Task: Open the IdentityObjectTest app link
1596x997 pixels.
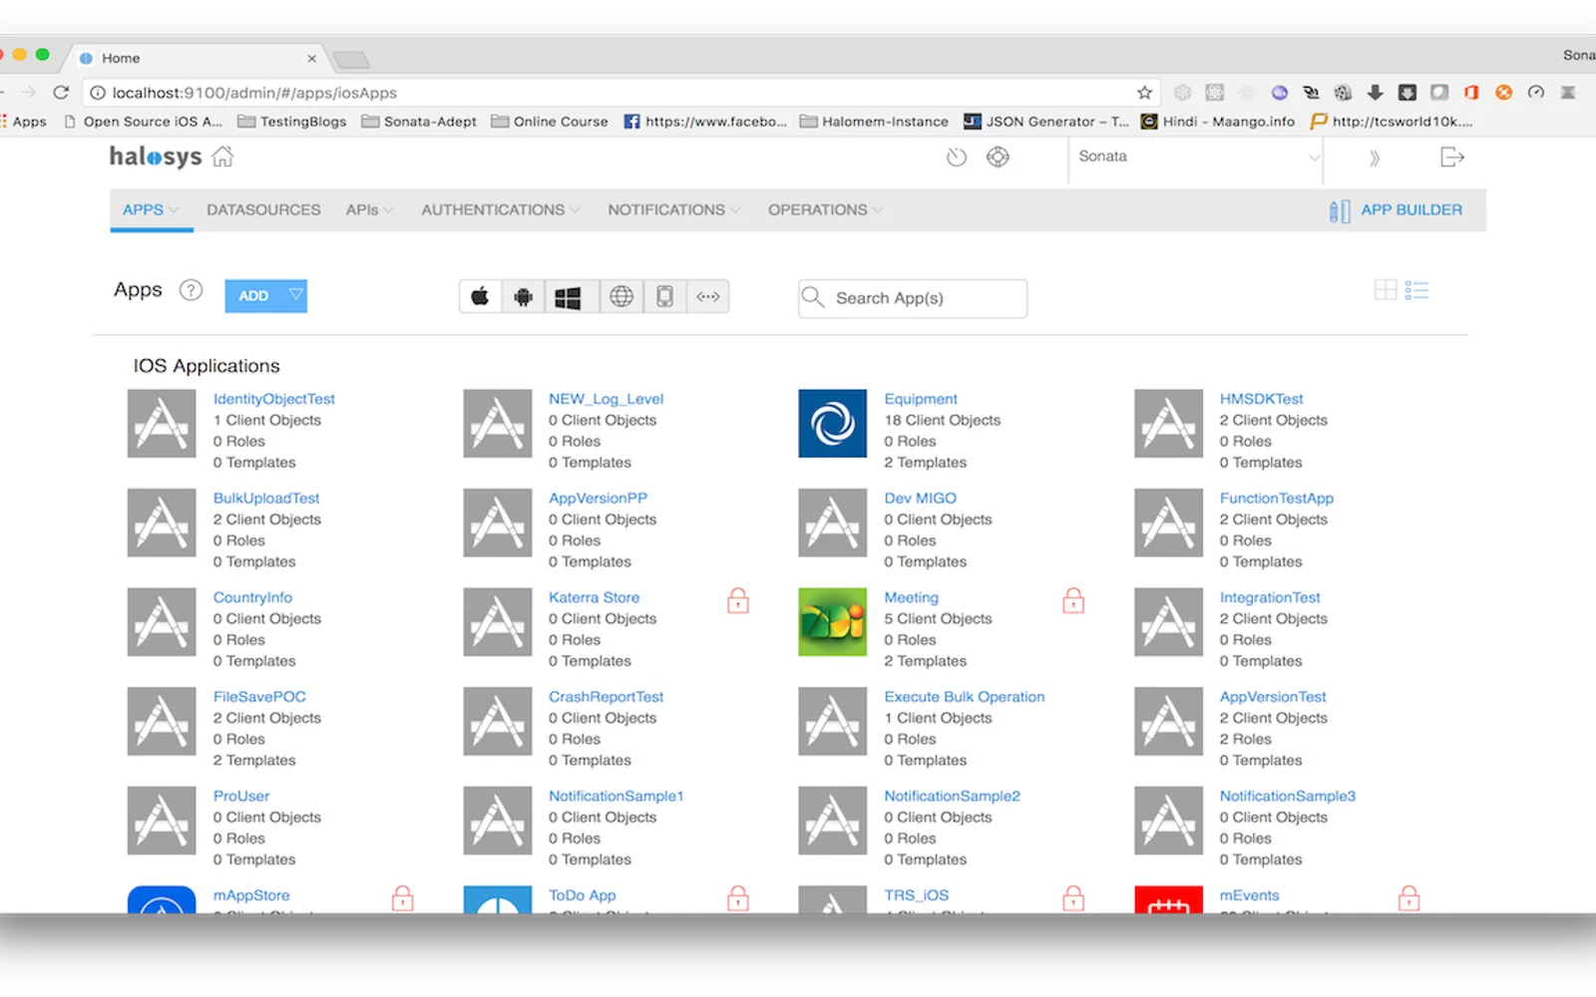Action: [x=274, y=399]
